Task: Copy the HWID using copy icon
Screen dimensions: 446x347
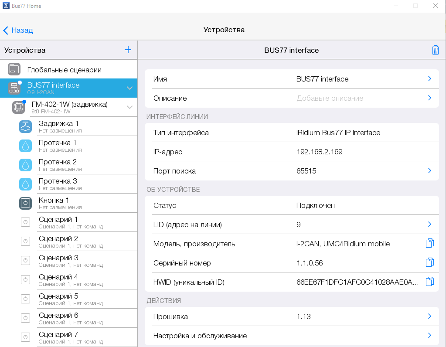Action: tap(429, 282)
